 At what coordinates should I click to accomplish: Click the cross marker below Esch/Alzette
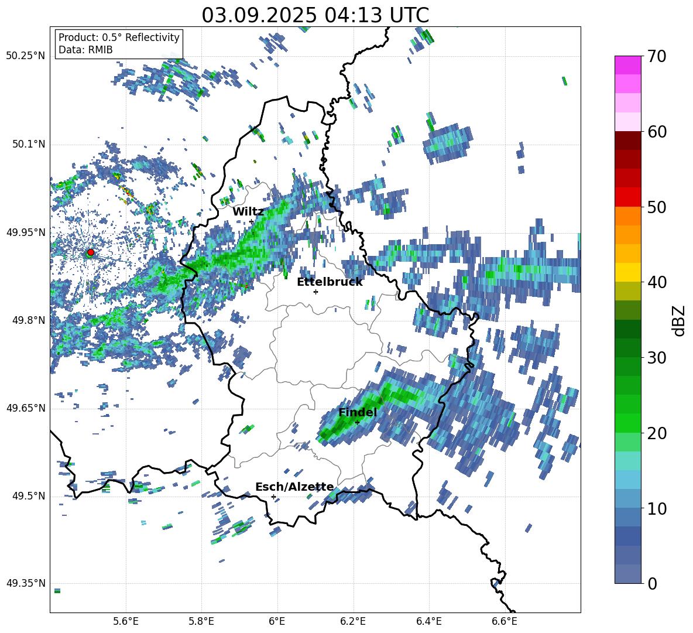tap(273, 497)
